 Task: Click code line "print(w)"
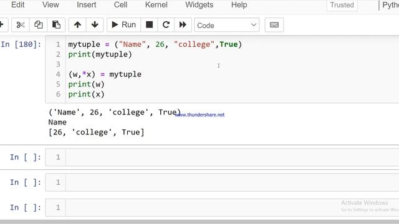click(86, 85)
